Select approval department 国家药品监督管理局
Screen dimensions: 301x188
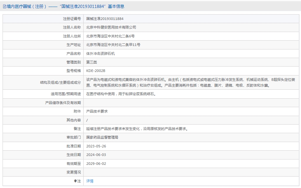tap(102, 138)
